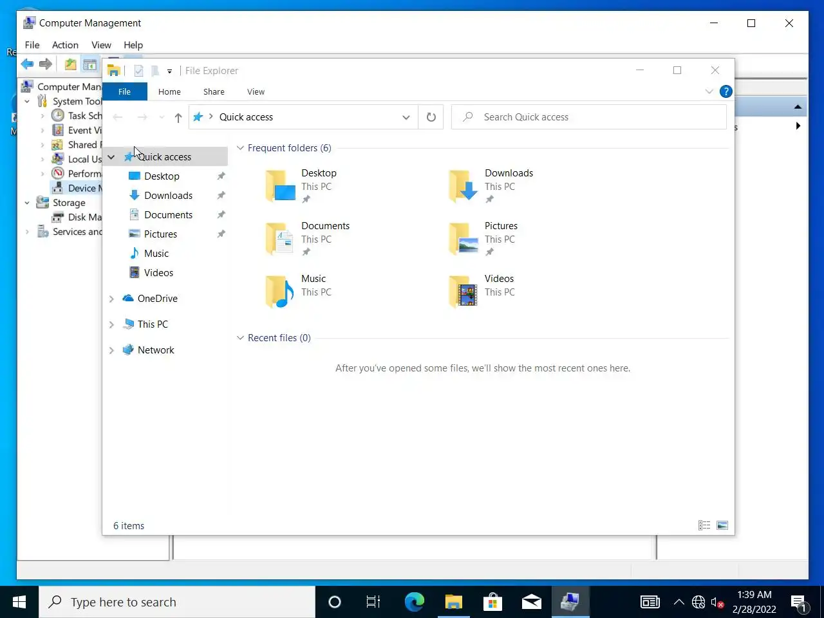Image resolution: width=824 pixels, height=618 pixels.
Task: Select Music in the navigation pane
Action: [156, 254]
